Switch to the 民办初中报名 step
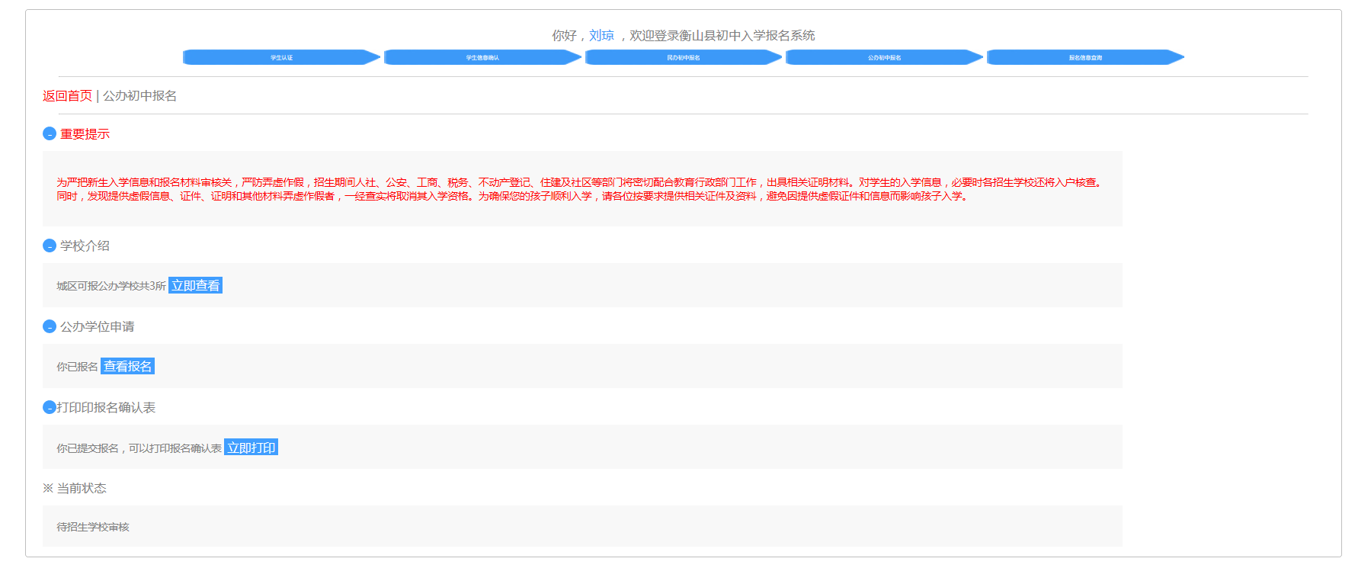1355x568 pixels. (683, 58)
